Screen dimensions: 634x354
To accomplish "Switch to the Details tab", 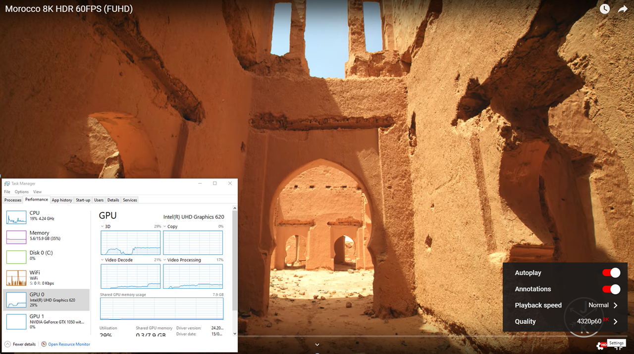I will [113, 200].
